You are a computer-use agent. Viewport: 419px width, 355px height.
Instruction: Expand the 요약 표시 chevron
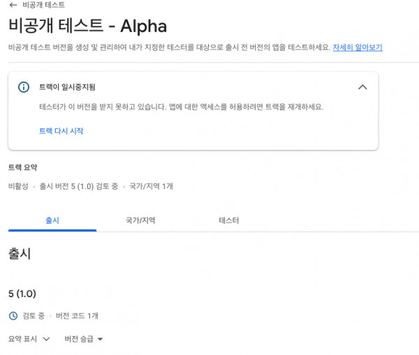pyautogui.click(x=47, y=339)
